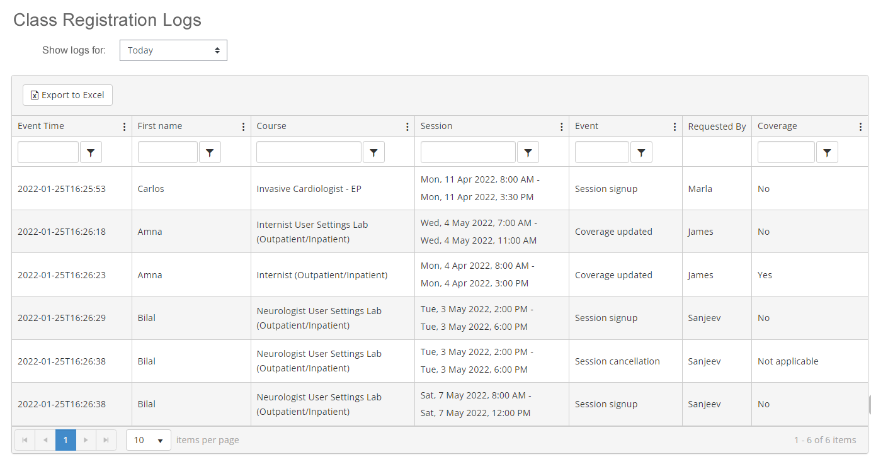Focus the Session filter text box
Screen dimensions: 871x457
click(x=468, y=152)
